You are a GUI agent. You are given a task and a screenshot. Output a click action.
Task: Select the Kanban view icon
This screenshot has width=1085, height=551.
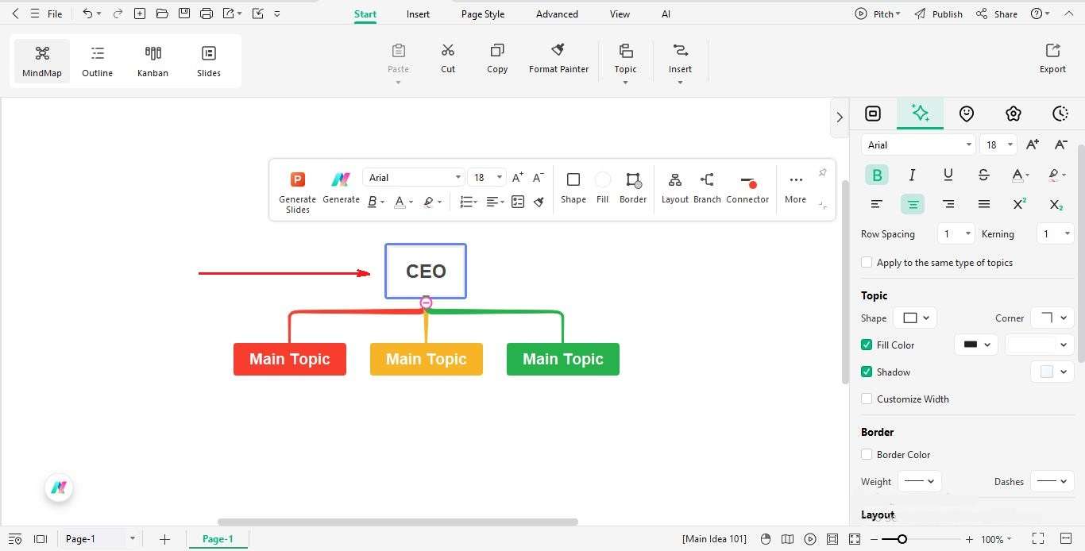point(153,60)
